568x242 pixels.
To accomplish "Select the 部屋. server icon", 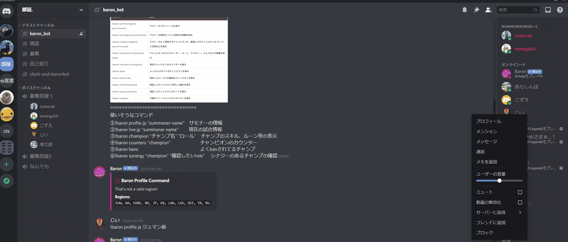I will 7,64.
